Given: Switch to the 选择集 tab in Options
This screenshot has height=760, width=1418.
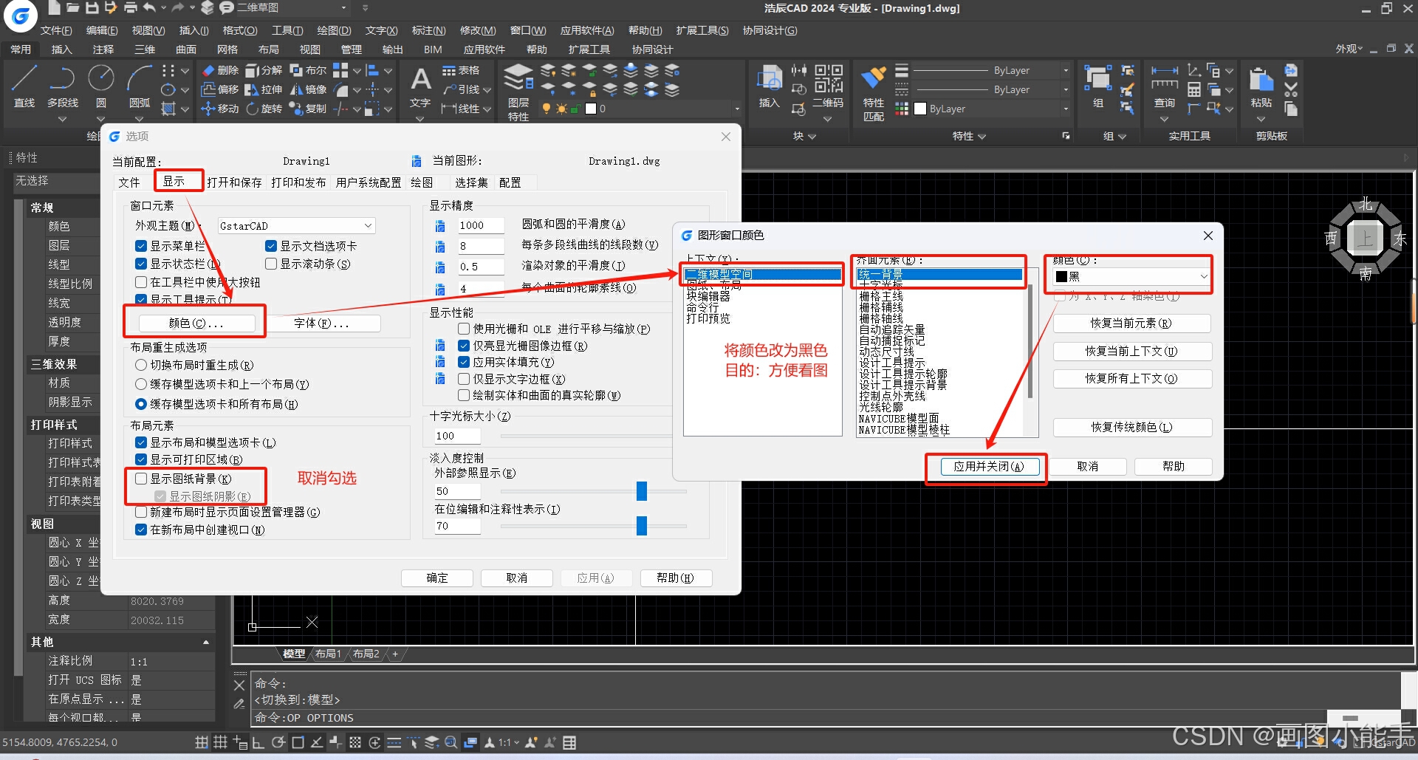Looking at the screenshot, I should click(x=471, y=182).
